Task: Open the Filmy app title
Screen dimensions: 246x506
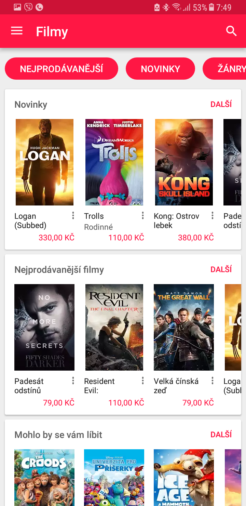Action: pyautogui.click(x=52, y=31)
